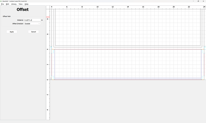Open the View menu
This screenshot has height=123, width=206.
click(21, 4)
